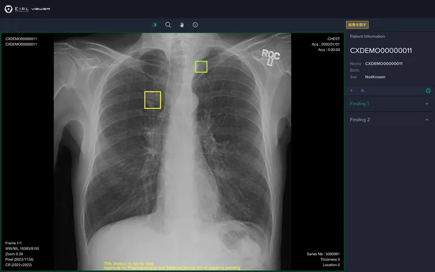435x272 pixels.
Task: Click the 結果を隠す hide results button
Action: click(x=358, y=24)
